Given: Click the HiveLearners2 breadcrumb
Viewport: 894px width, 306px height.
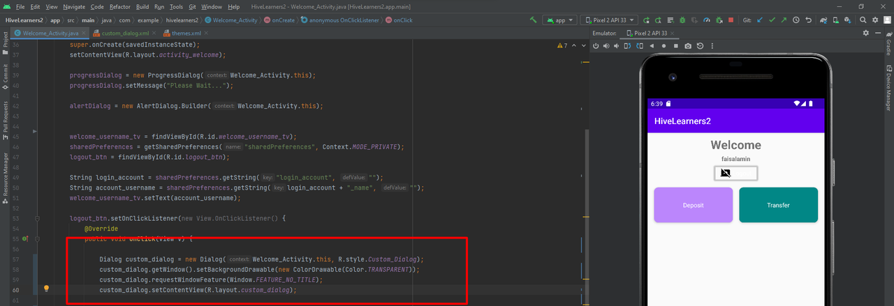Looking at the screenshot, I should (x=25, y=20).
